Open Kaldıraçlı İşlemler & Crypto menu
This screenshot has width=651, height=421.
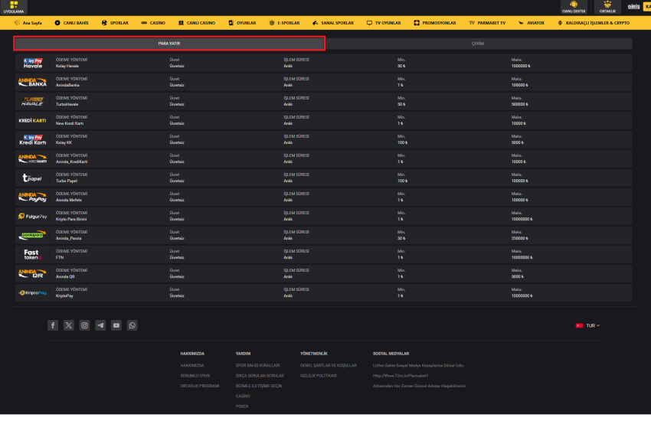[594, 23]
